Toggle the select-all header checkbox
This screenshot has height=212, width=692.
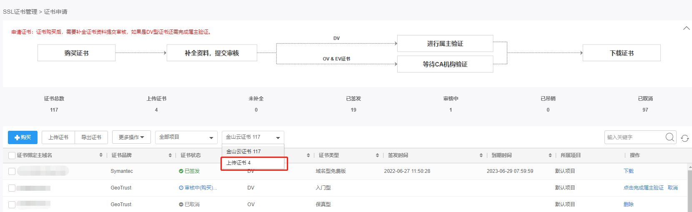tap(12, 155)
